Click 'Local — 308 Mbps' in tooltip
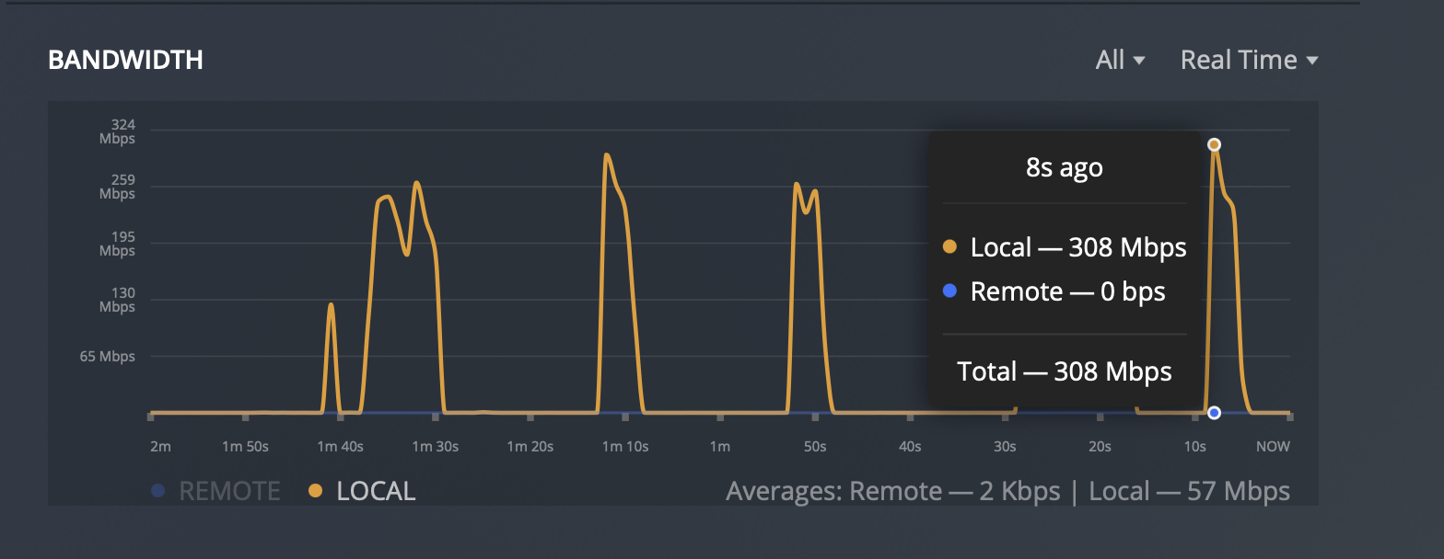 tap(1078, 247)
